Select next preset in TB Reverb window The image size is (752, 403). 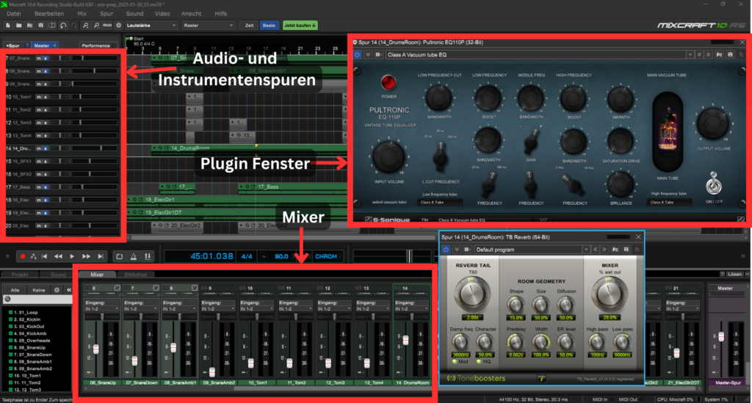point(604,250)
